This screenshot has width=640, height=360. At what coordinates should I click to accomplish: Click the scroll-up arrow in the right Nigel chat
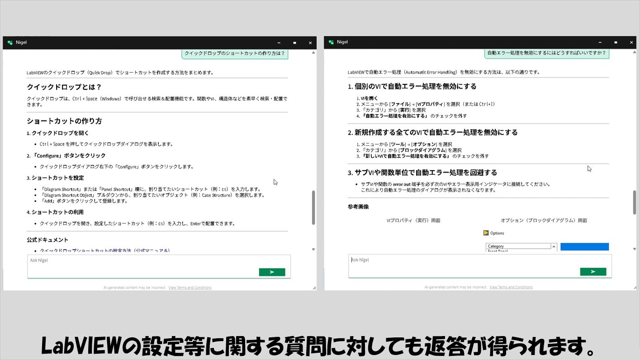[635, 53]
